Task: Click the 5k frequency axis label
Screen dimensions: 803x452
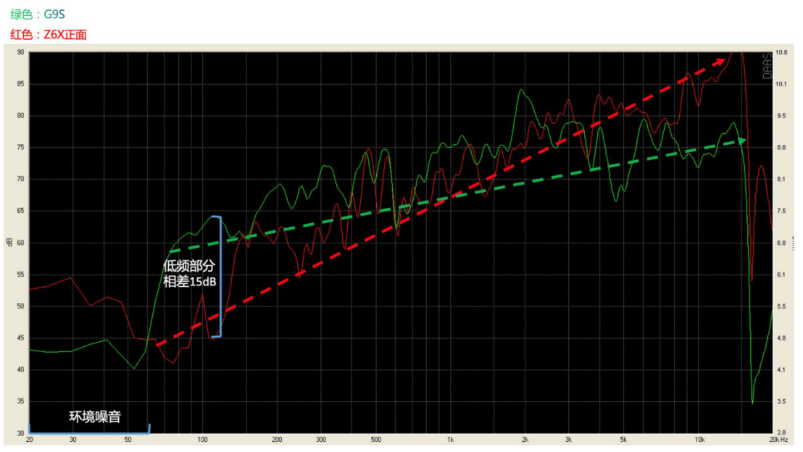Action: (623, 440)
